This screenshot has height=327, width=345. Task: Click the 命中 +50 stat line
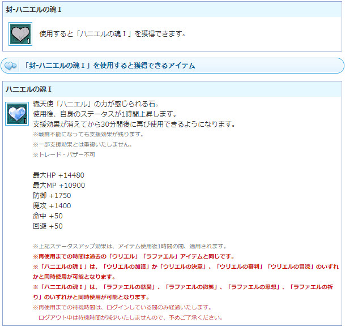[48, 216]
